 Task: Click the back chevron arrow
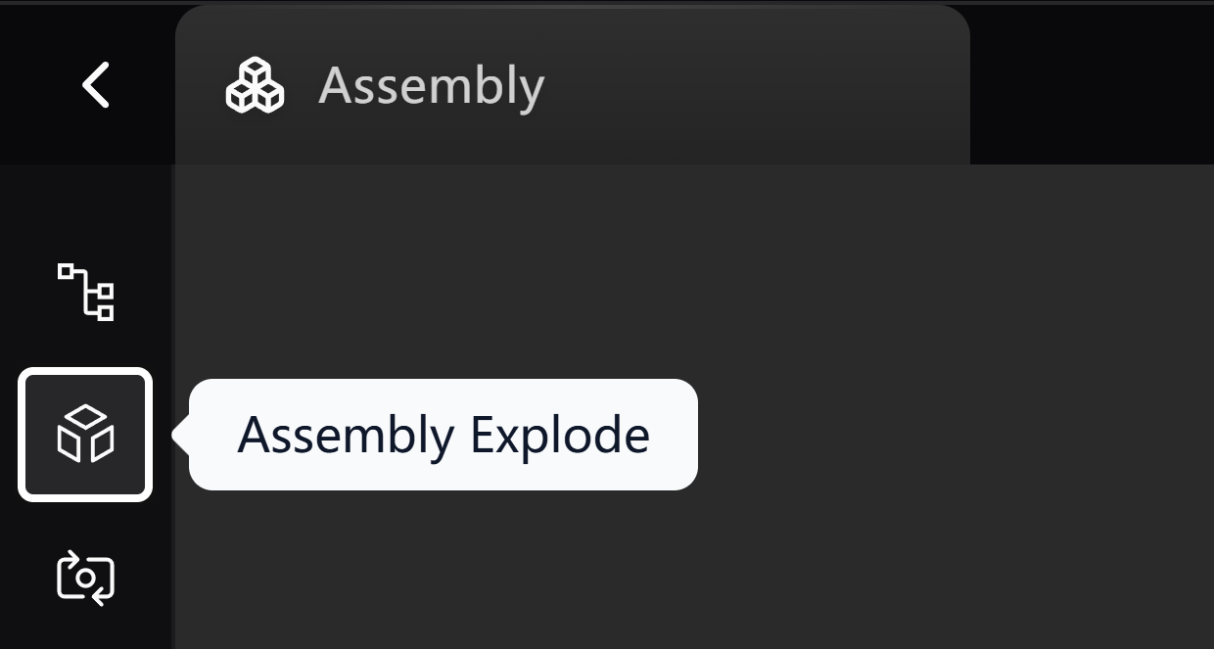pyautogui.click(x=95, y=85)
